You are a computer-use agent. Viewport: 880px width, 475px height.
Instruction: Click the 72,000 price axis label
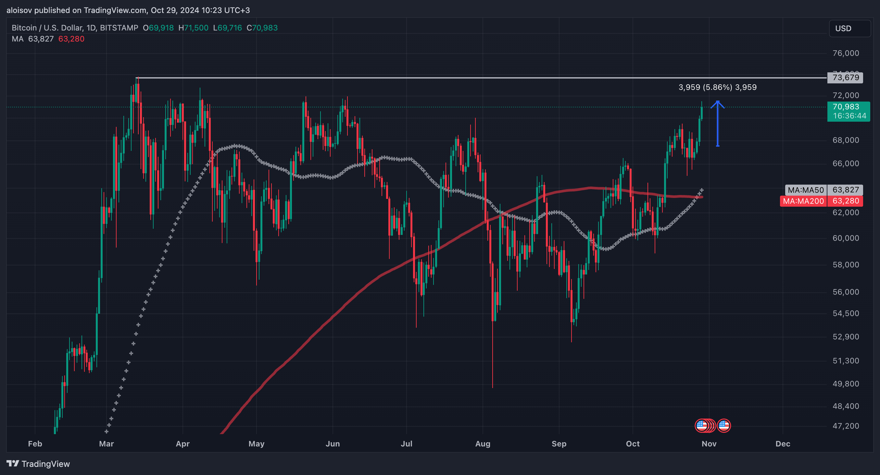(846, 95)
